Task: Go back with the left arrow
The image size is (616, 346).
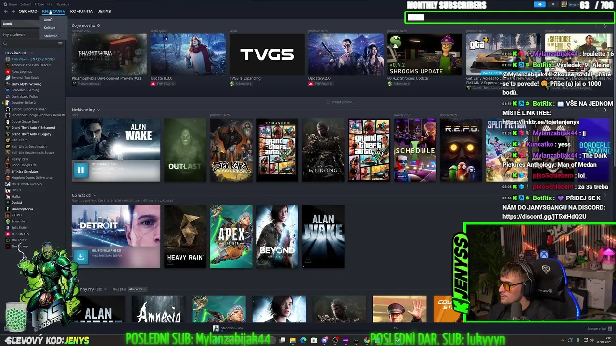Action: (x=6, y=11)
